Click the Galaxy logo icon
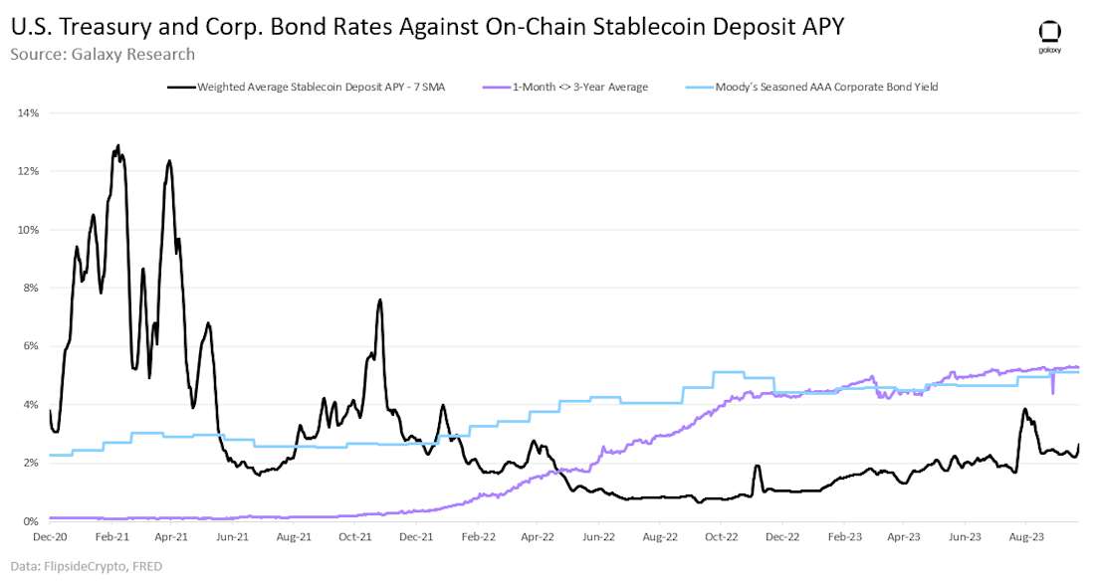Image resolution: width=1095 pixels, height=587 pixels. coord(1049,38)
